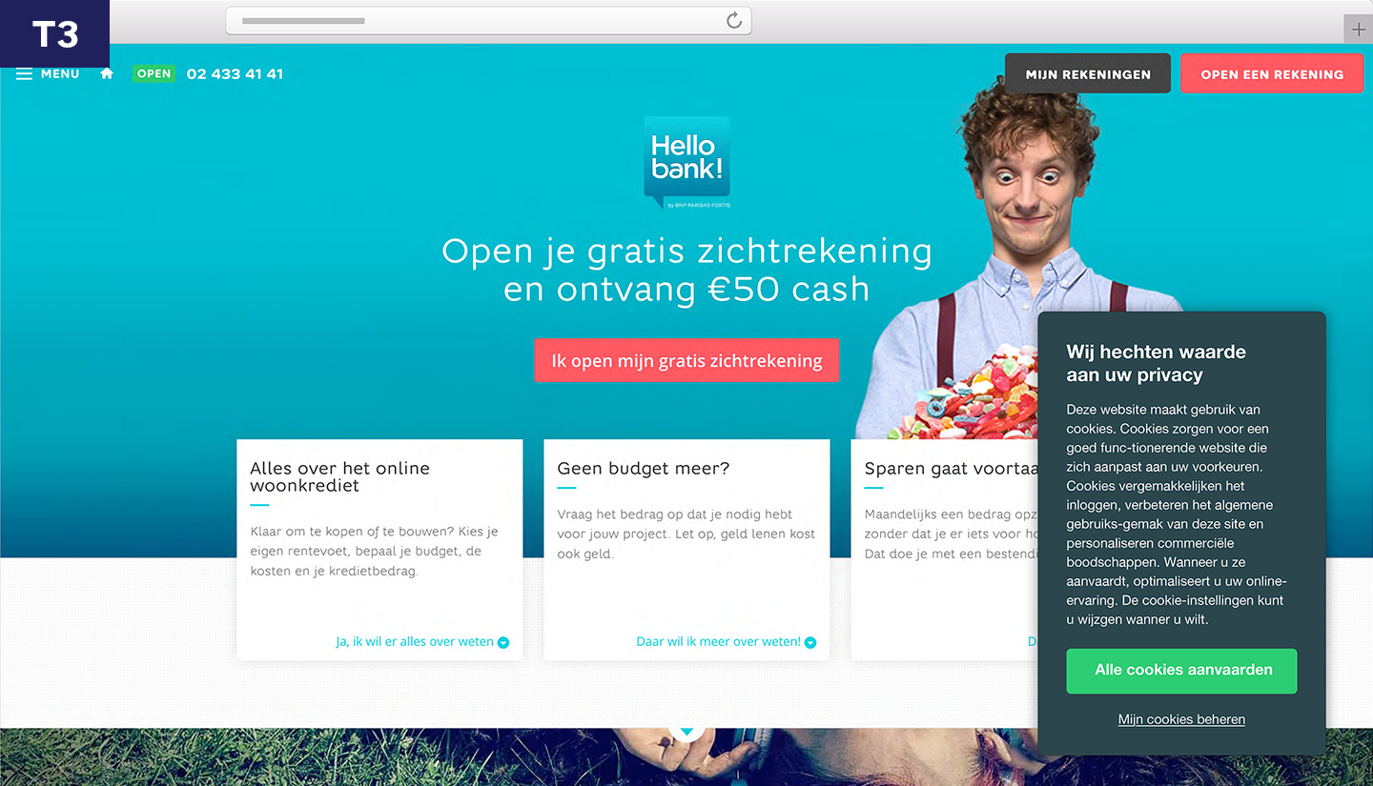This screenshot has width=1373, height=786.
Task: Call the phone number 02 433 41 41
Action: pos(235,73)
